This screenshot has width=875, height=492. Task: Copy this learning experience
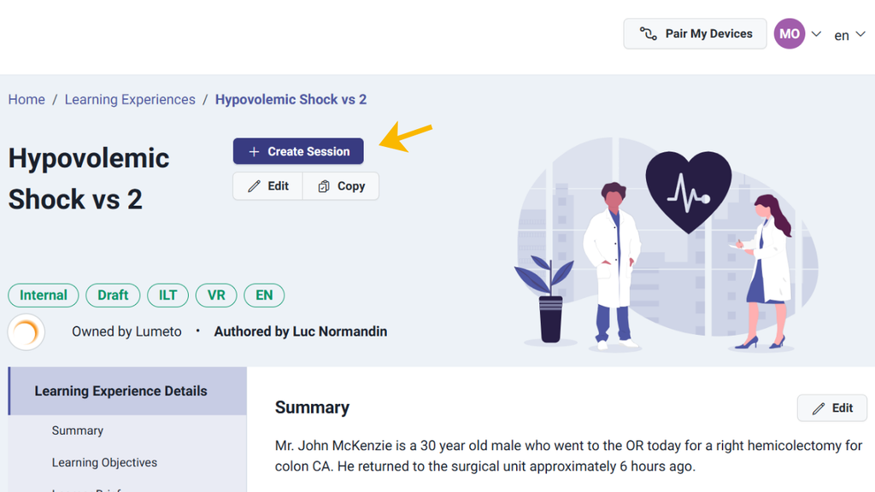point(341,185)
